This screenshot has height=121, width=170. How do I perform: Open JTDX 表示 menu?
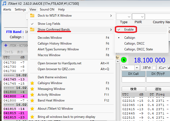20,52
